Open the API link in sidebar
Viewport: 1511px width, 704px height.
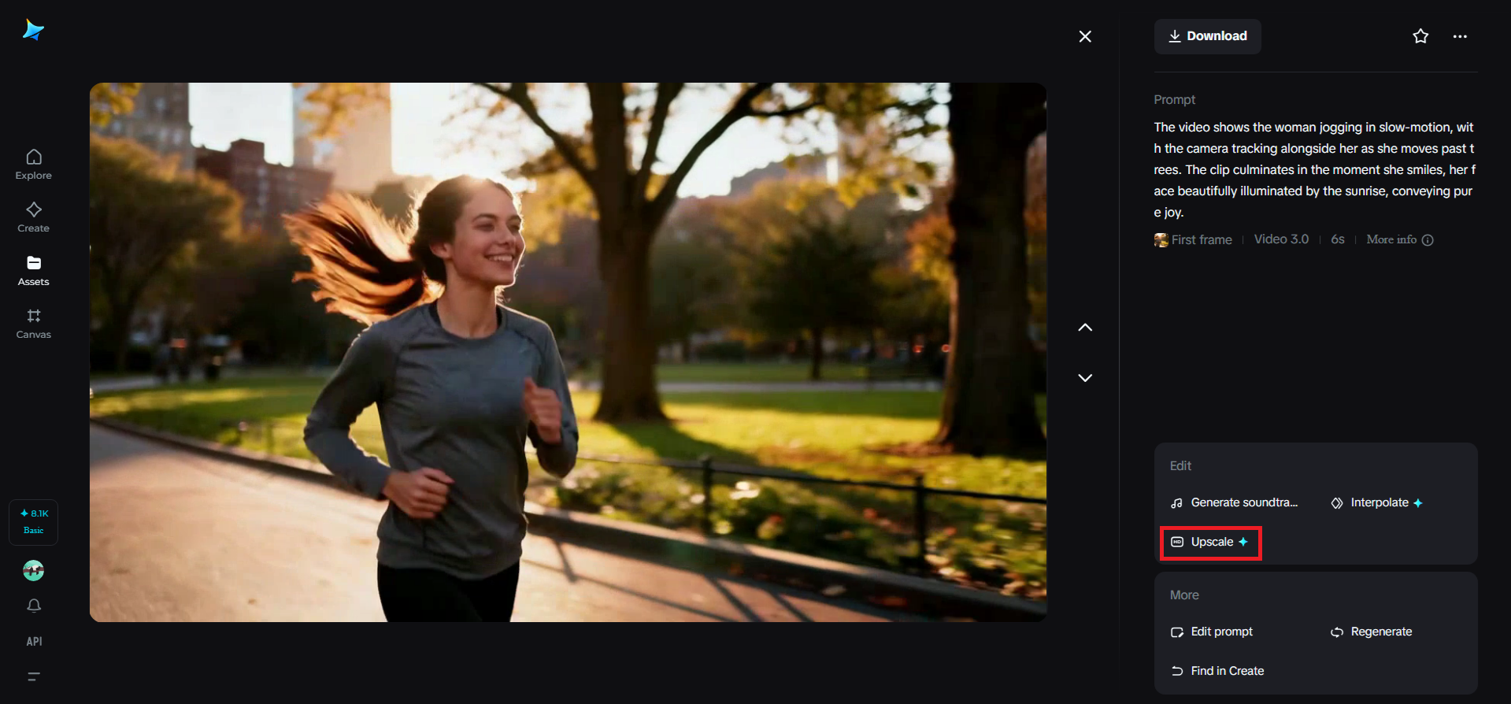pos(34,642)
